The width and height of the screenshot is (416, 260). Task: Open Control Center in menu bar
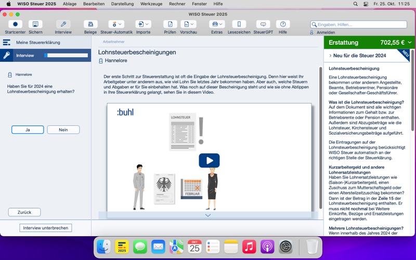click(x=366, y=4)
